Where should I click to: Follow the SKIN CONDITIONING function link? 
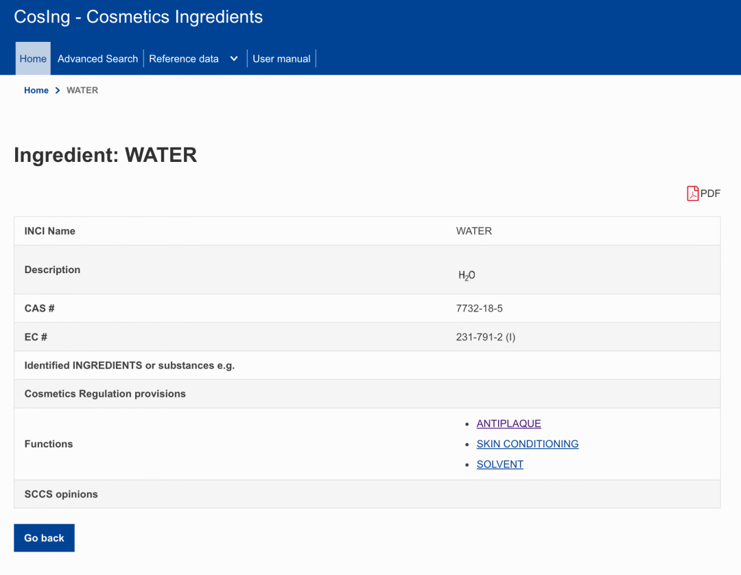527,444
